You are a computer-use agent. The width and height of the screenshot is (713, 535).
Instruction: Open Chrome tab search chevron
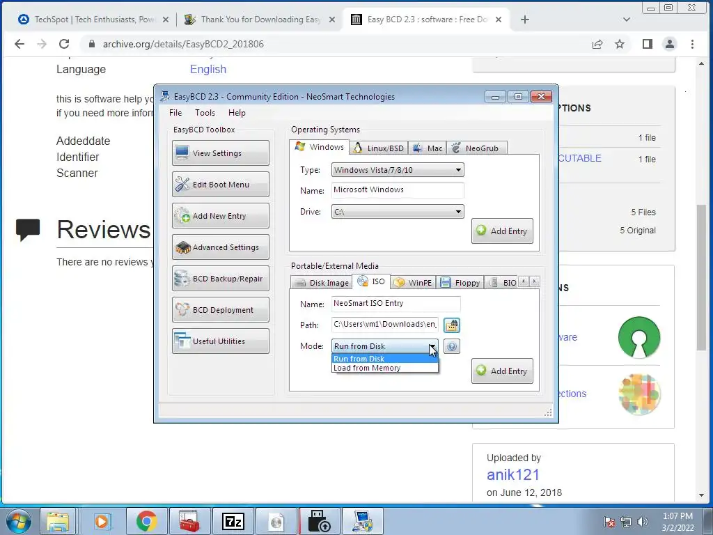point(626,20)
